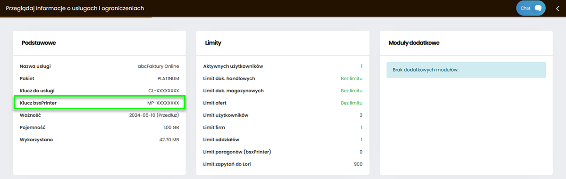Click the 'Limit użytkowników' label
The width and height of the screenshot is (566, 179).
click(x=226, y=115)
